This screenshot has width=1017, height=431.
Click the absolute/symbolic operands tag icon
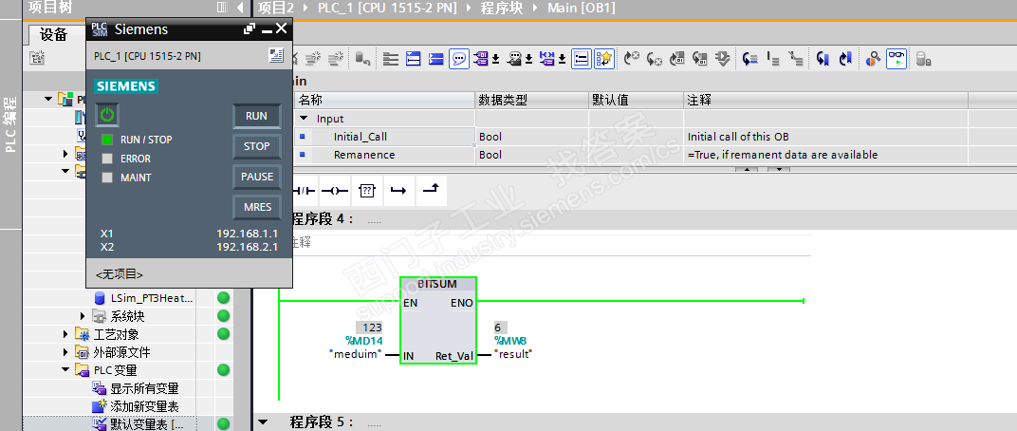(481, 59)
